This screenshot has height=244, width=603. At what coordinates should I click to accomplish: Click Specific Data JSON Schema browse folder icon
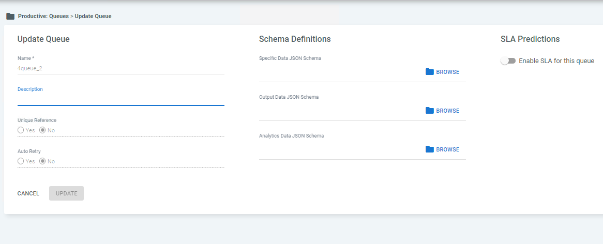430,72
